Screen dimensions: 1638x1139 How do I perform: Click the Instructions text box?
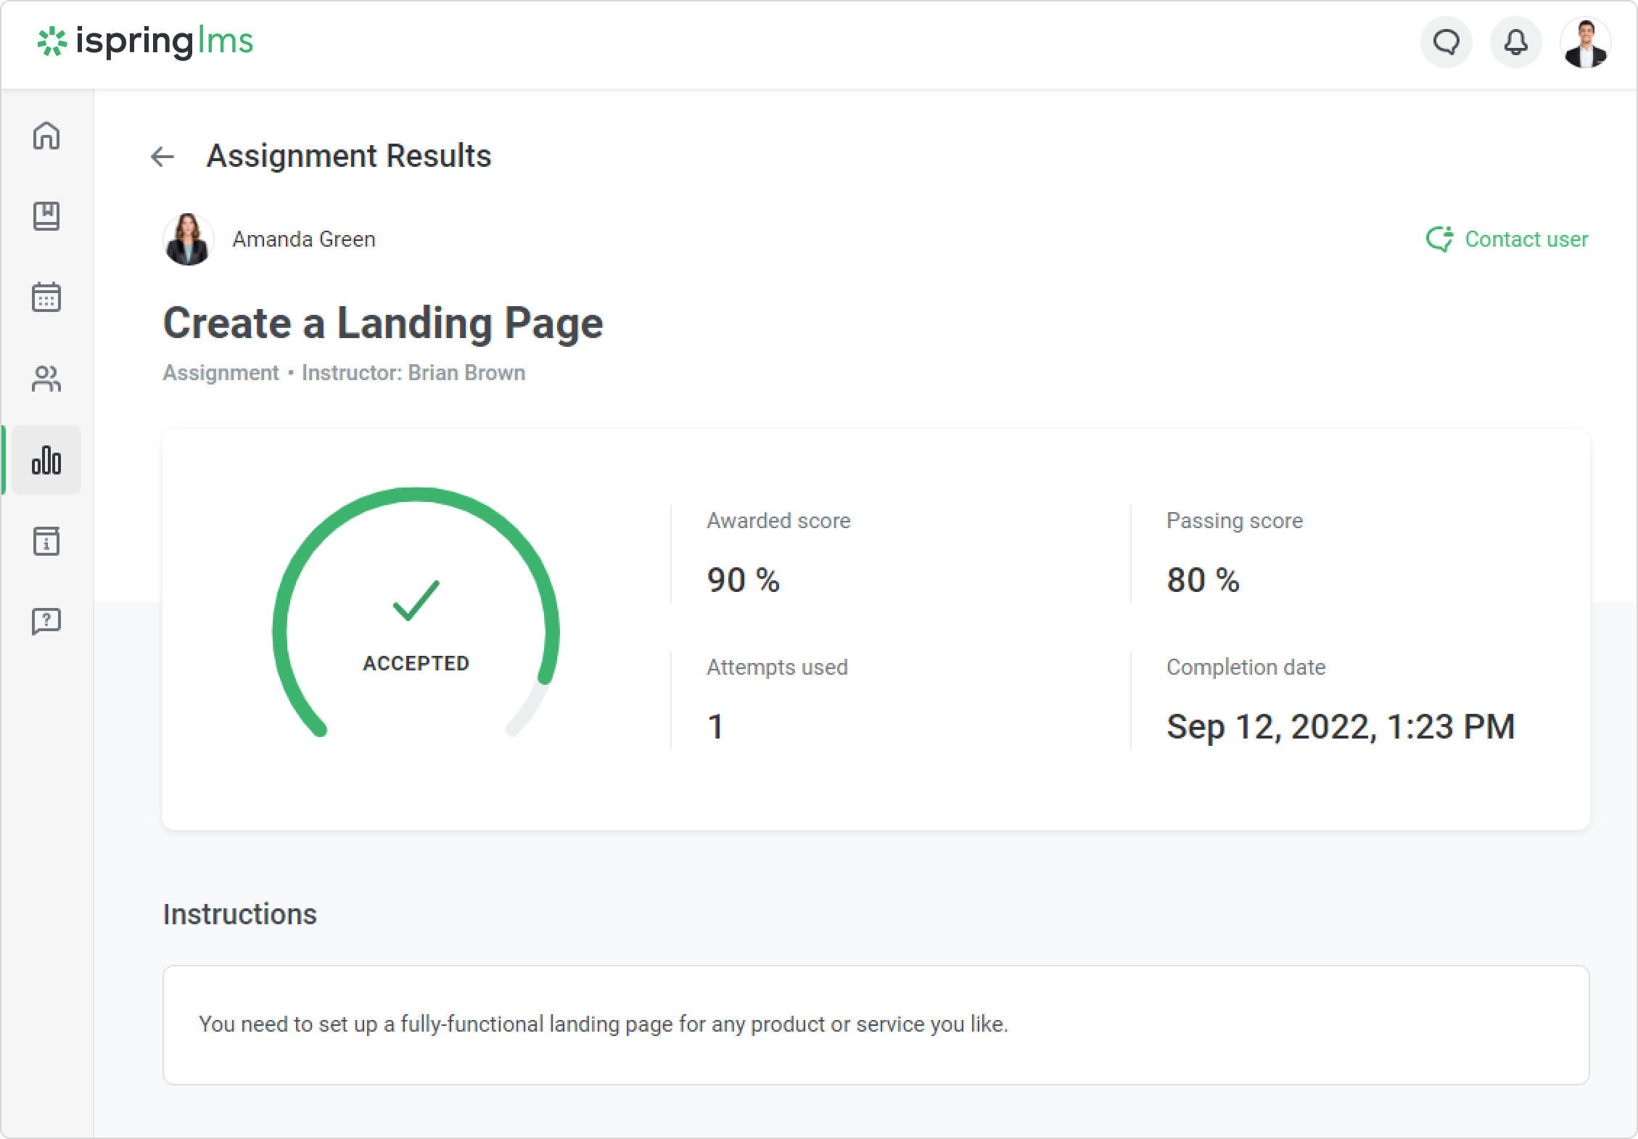click(x=876, y=1024)
